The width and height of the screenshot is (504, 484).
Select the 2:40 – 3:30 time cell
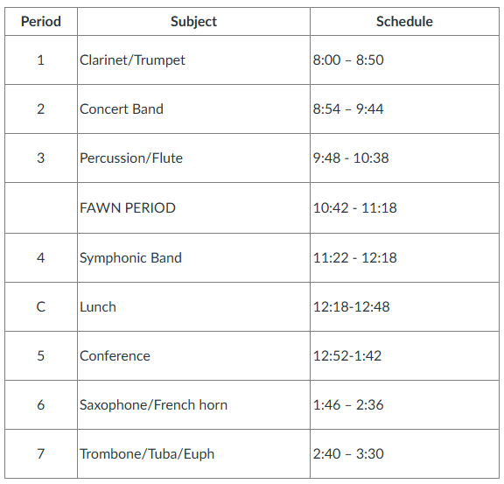[404, 453]
